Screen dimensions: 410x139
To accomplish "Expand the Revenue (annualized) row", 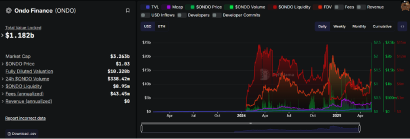I will (3, 101).
